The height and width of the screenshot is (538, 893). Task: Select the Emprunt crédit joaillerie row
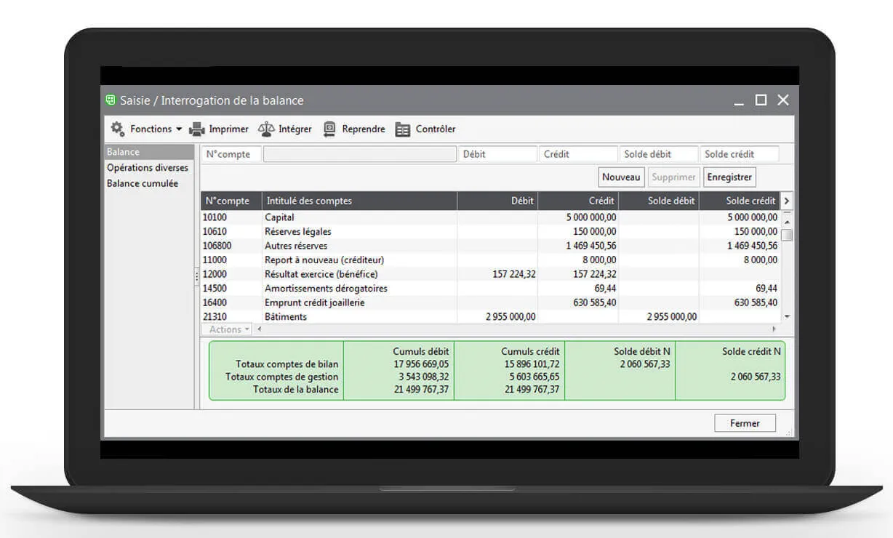(490, 302)
